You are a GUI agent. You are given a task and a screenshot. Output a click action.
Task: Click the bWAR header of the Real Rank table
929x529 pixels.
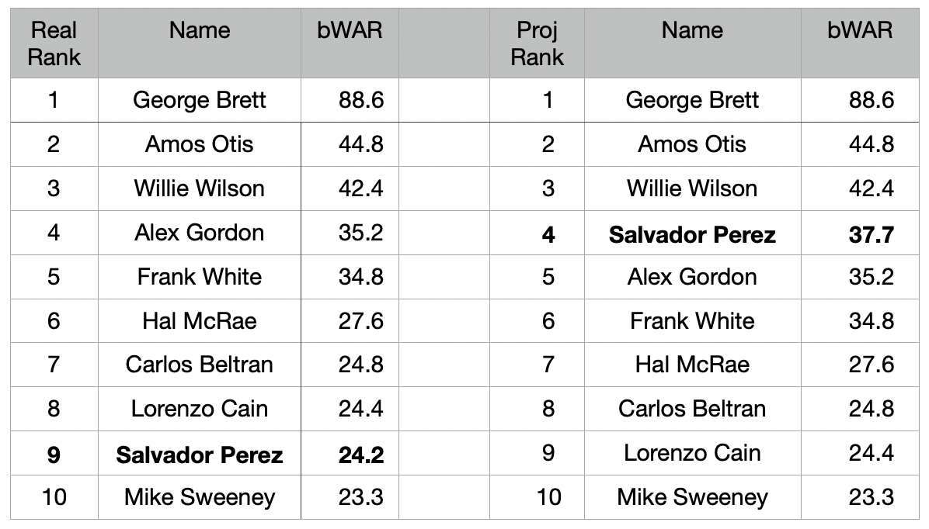click(350, 31)
